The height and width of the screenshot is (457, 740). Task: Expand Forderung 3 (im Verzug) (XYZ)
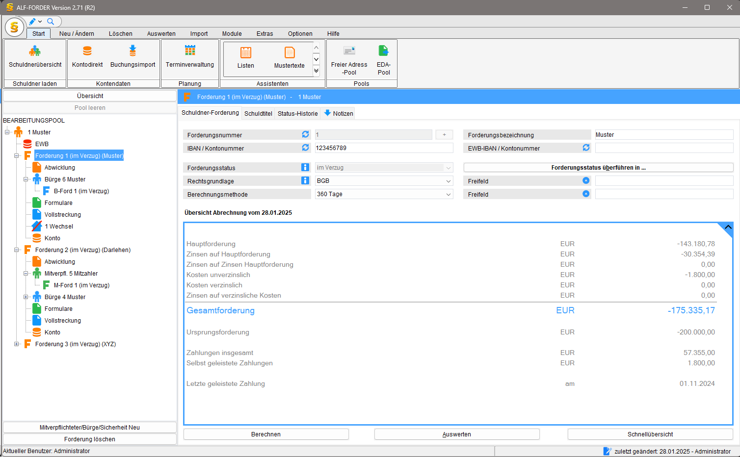(x=16, y=344)
